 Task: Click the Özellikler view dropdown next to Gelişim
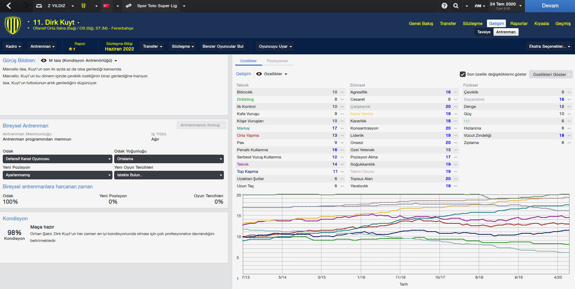pos(275,74)
